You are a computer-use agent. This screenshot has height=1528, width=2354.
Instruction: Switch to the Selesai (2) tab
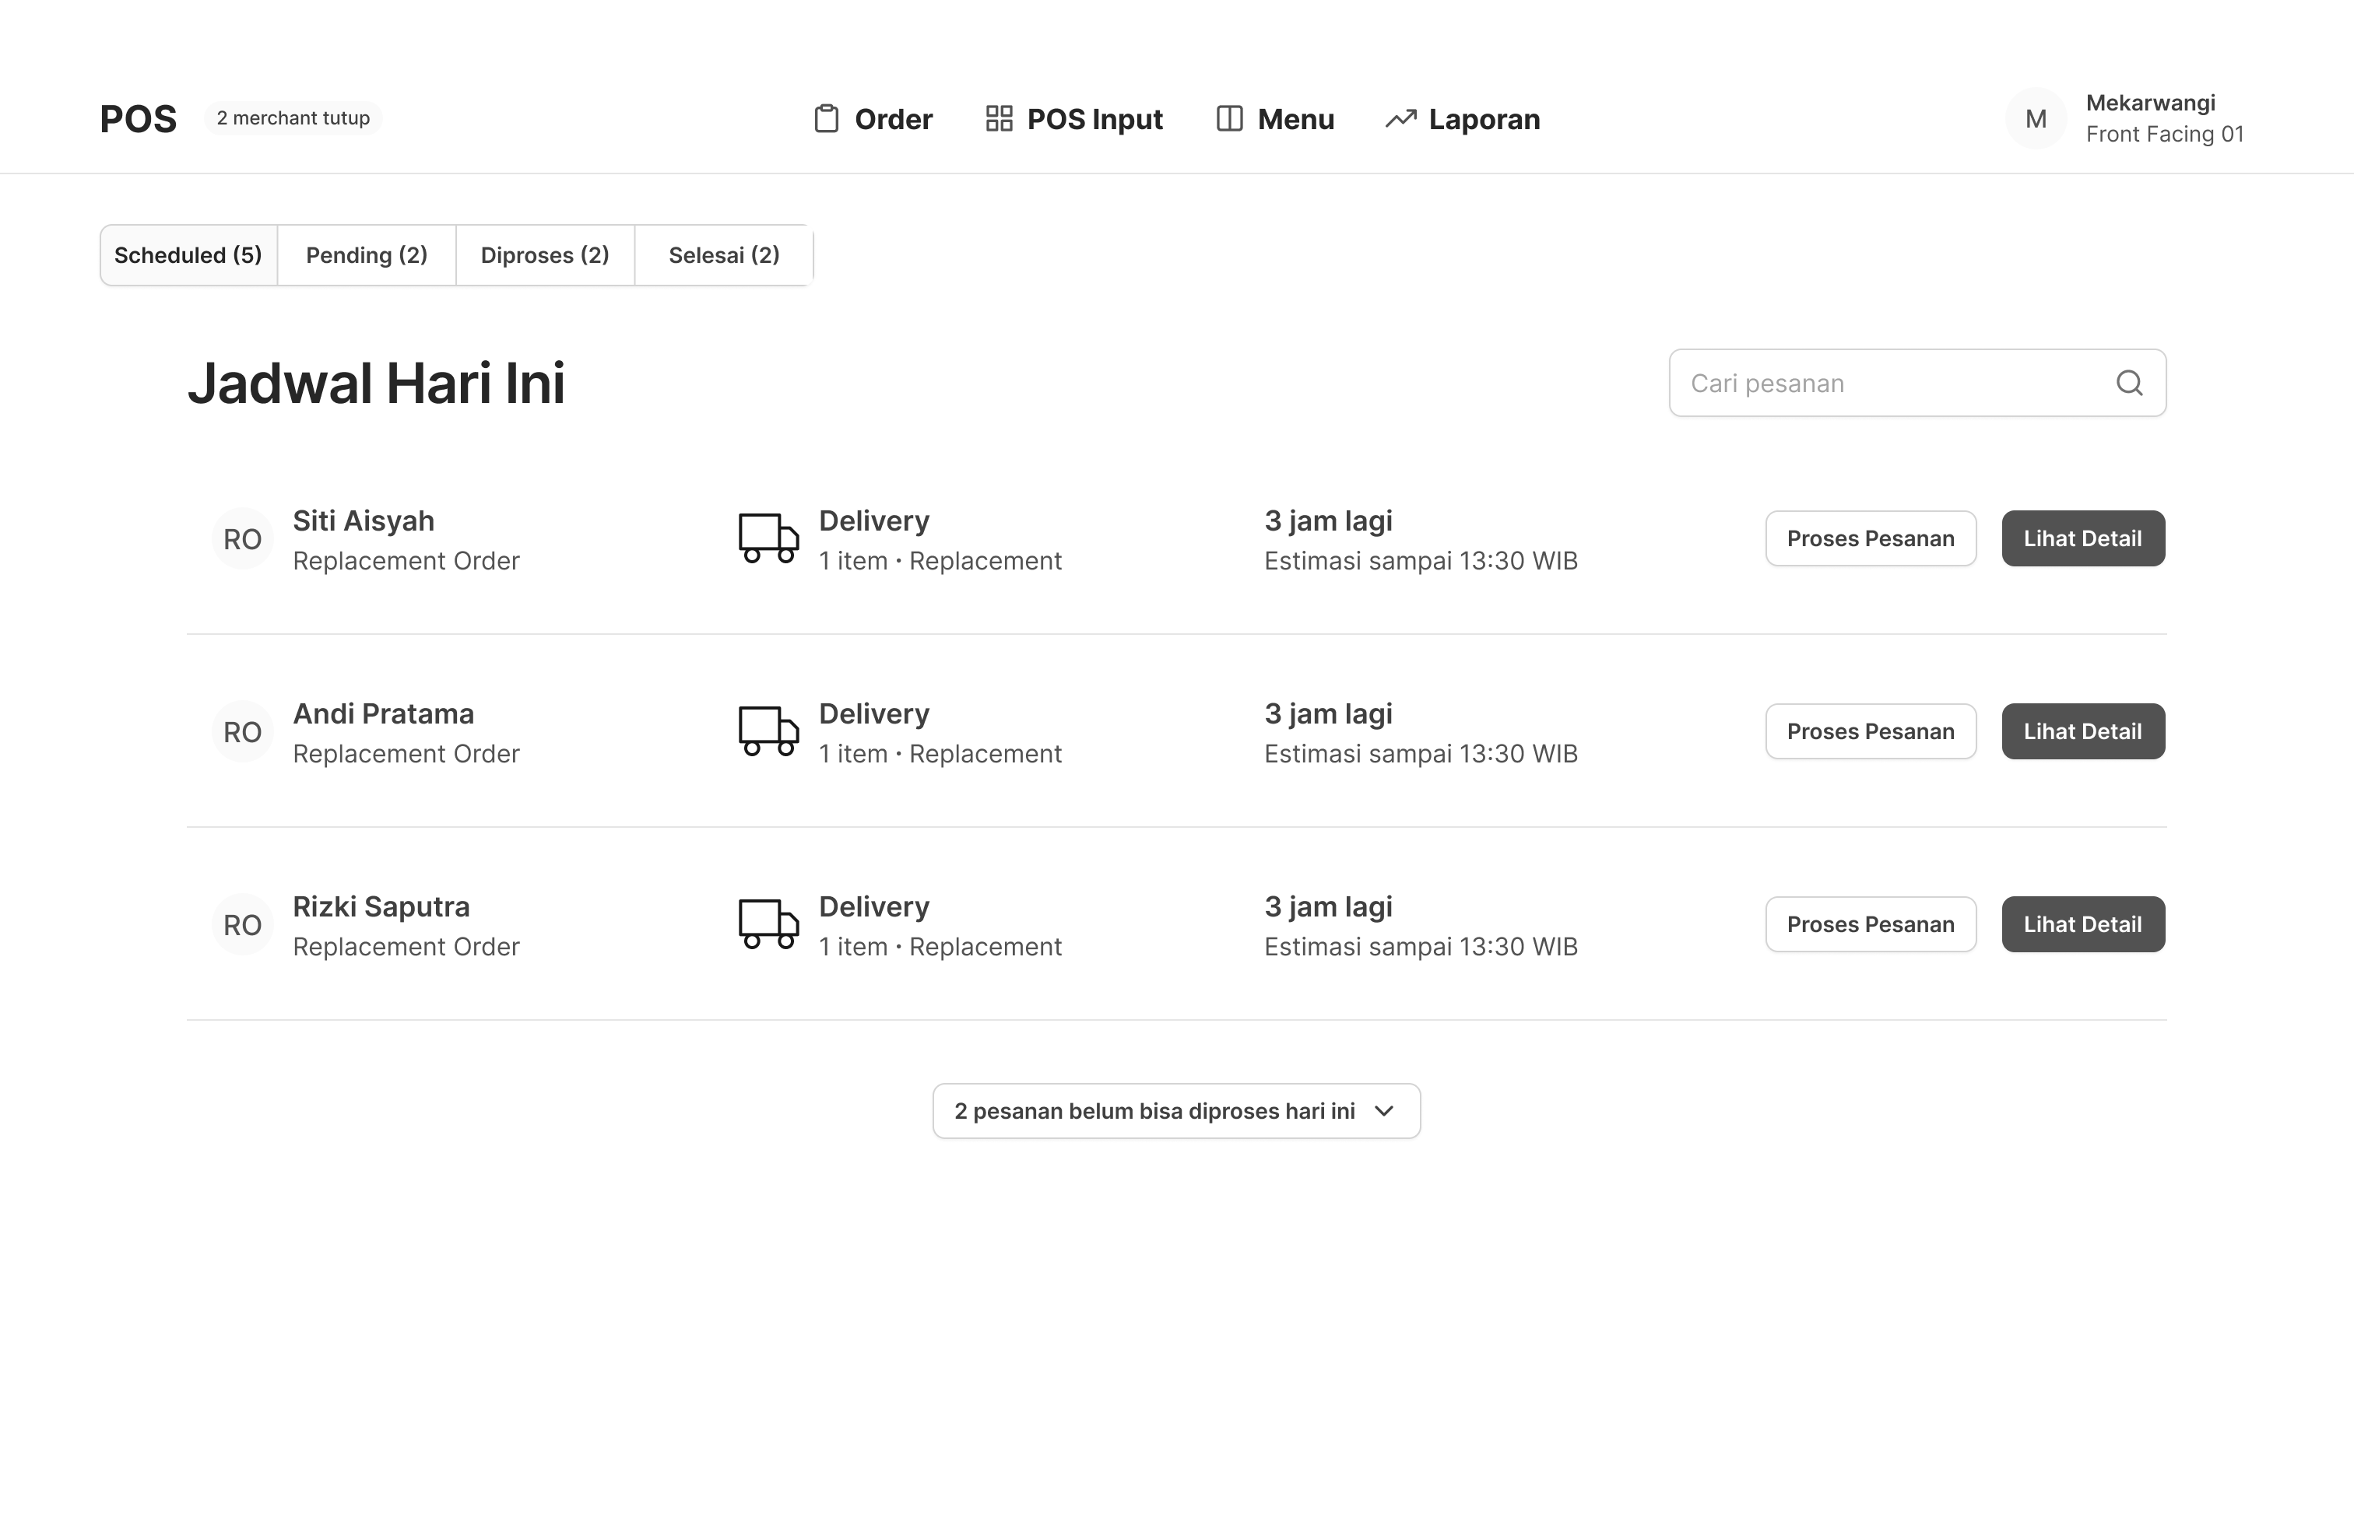click(x=724, y=255)
